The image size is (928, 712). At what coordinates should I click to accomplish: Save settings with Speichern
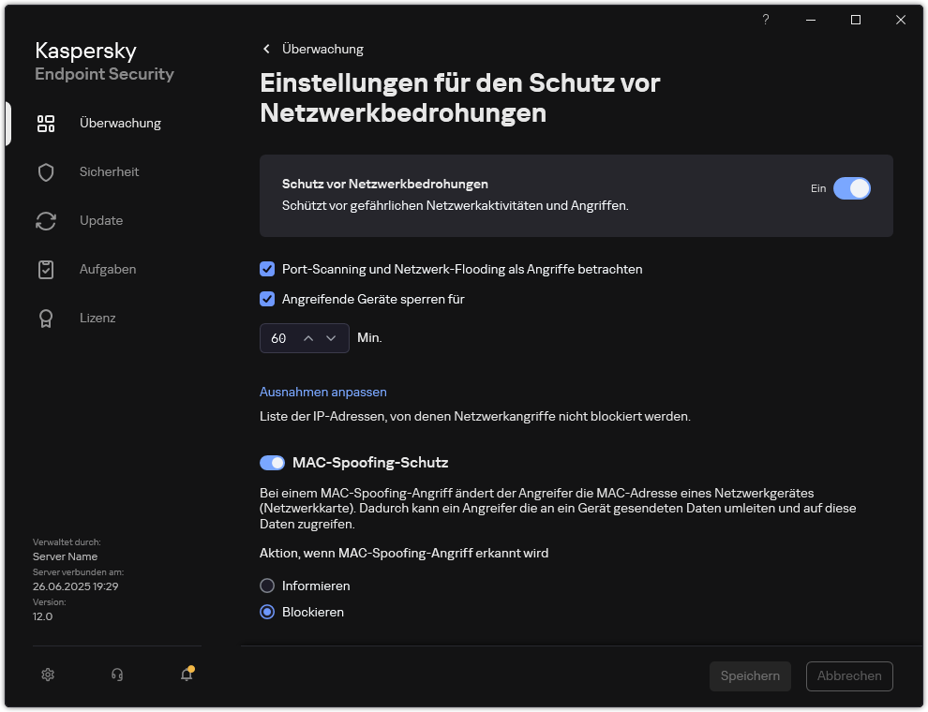click(750, 675)
